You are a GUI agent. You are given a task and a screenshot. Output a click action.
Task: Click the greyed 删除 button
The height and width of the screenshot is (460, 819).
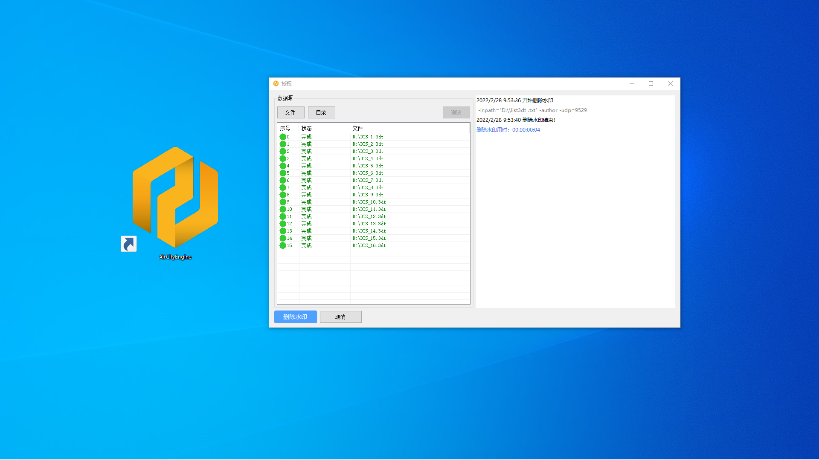pos(456,112)
